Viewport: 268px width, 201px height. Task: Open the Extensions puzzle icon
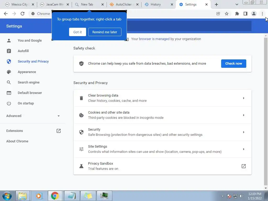[x=237, y=14]
